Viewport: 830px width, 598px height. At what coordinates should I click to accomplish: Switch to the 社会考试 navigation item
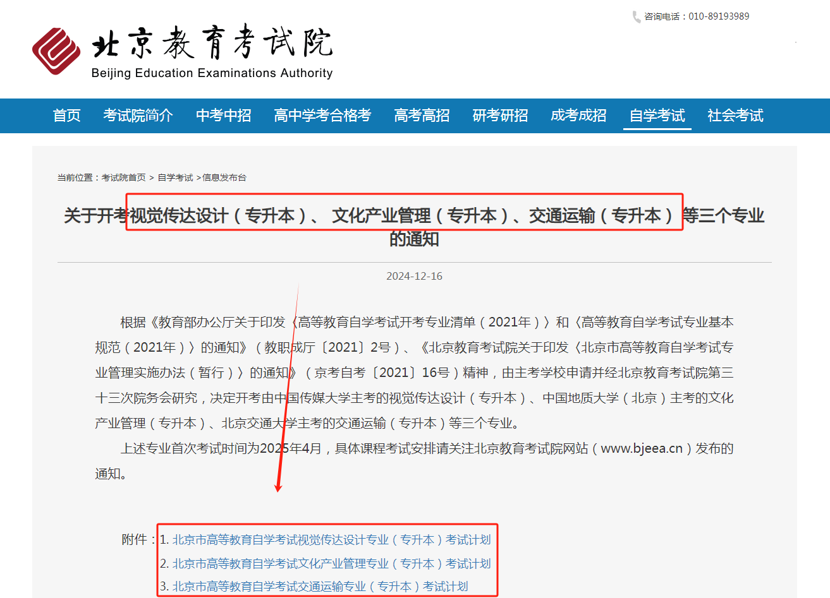735,116
